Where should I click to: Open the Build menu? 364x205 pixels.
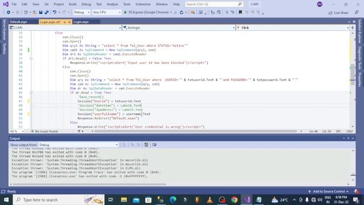(72, 4)
